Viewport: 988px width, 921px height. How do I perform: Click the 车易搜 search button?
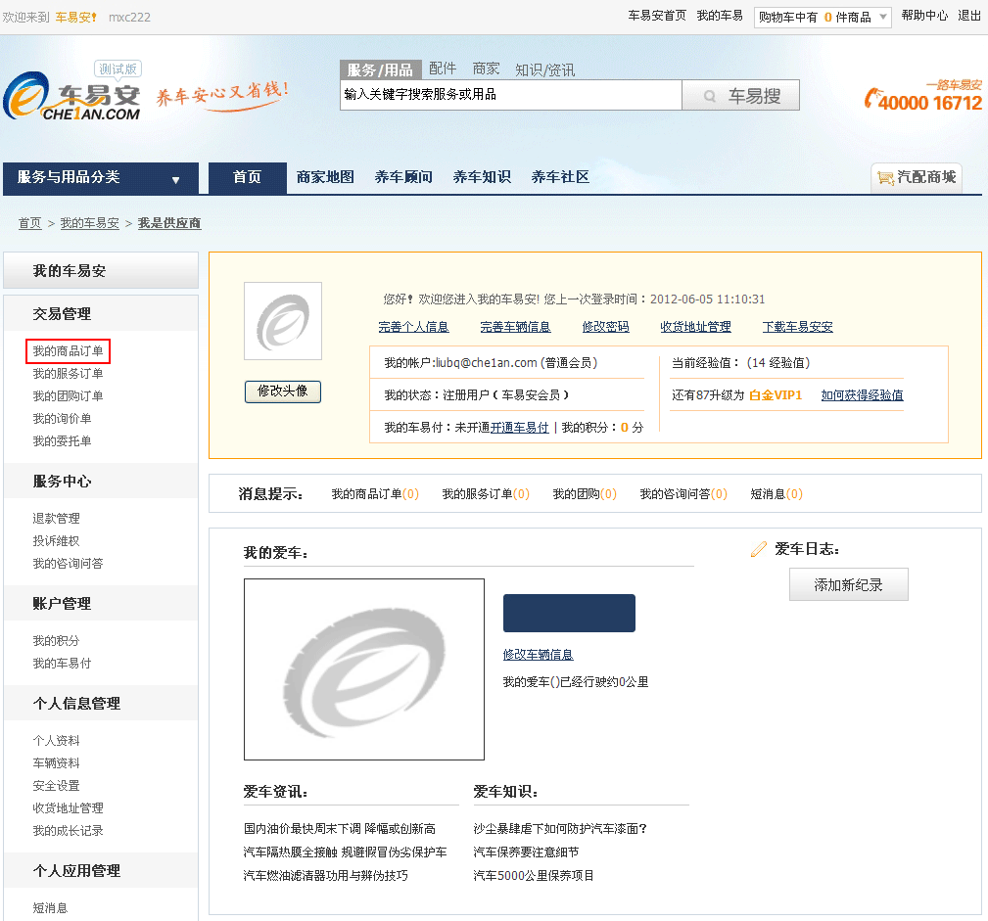(x=741, y=95)
